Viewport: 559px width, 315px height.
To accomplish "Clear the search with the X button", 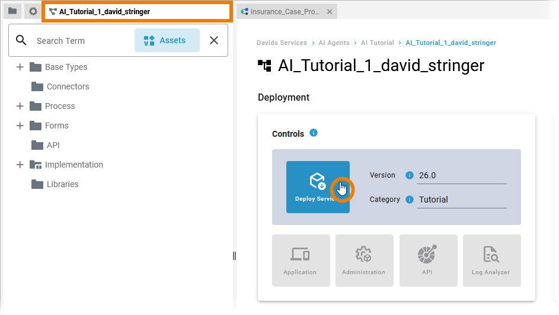I will pos(214,40).
